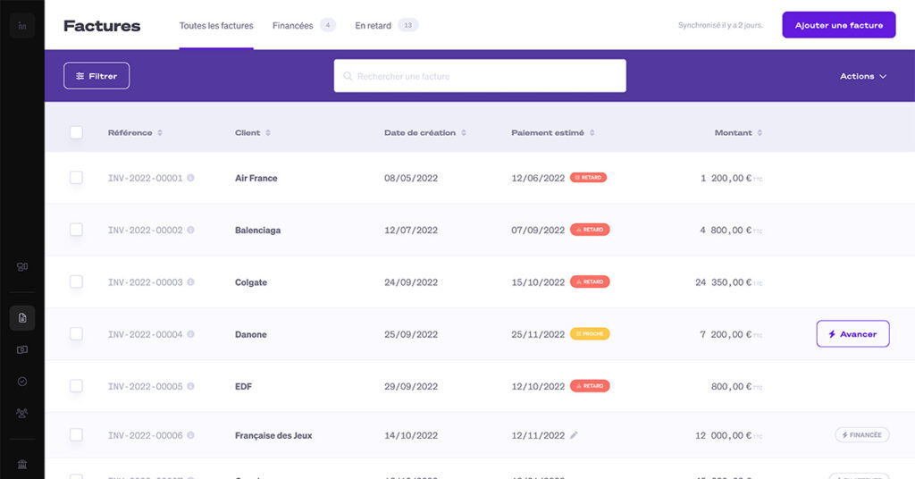Check the box for the Danone invoice
Viewport: 915px width, 479px height.
(76, 334)
